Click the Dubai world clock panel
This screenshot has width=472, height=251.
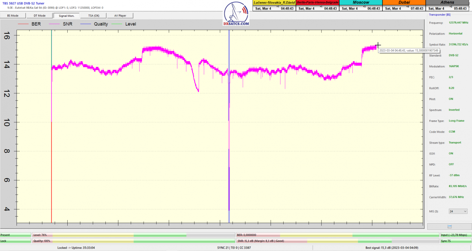tap(404, 5)
